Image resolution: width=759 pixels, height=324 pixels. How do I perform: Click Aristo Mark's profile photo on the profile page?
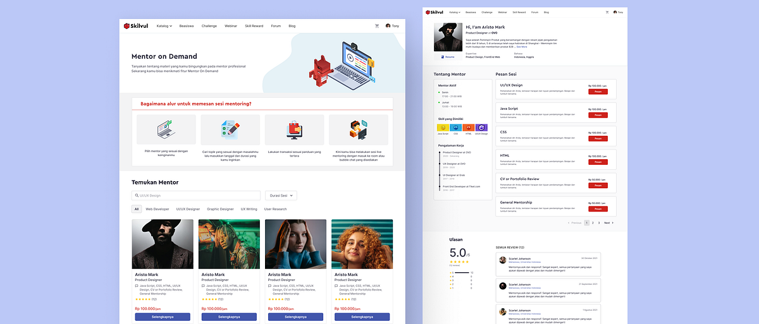tap(448, 38)
